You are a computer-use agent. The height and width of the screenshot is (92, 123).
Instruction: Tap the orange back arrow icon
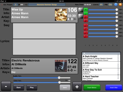coord(120,5)
